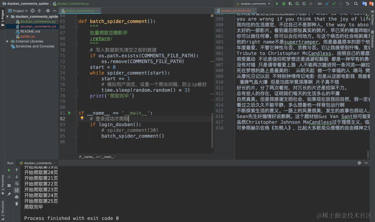Clear console with the trash icon
The height and width of the screenshot is (222, 375).
point(17,204)
